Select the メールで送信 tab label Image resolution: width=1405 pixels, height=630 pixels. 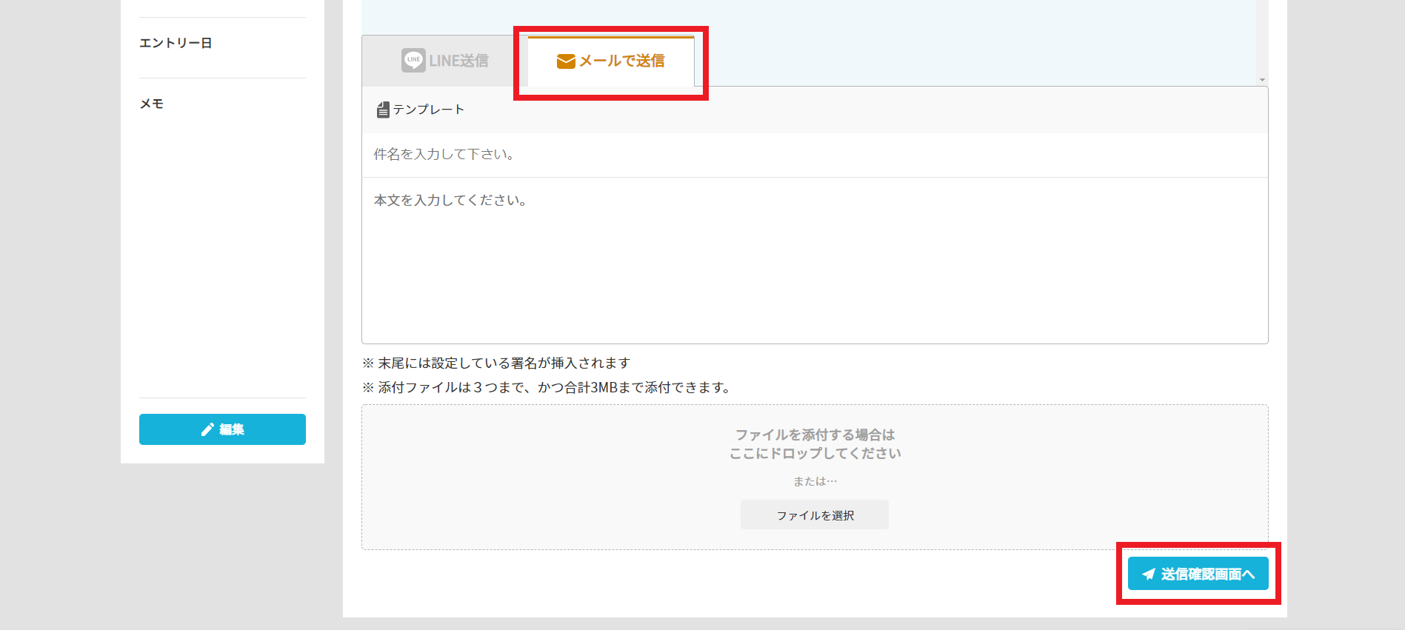621,61
